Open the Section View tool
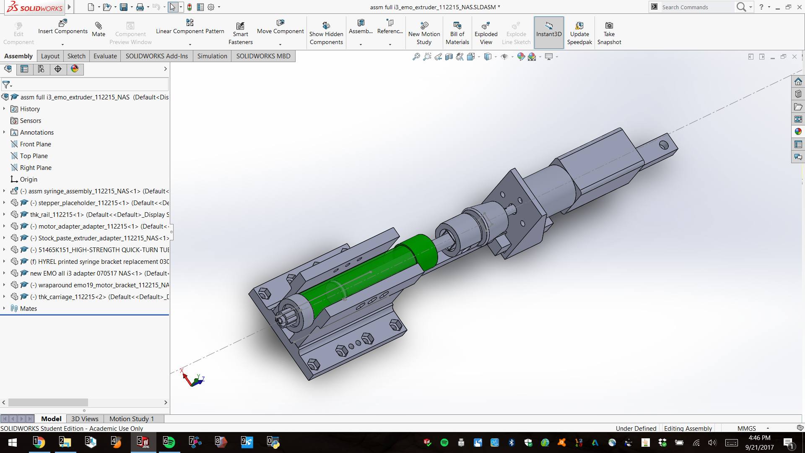The height and width of the screenshot is (453, 805). tap(449, 57)
